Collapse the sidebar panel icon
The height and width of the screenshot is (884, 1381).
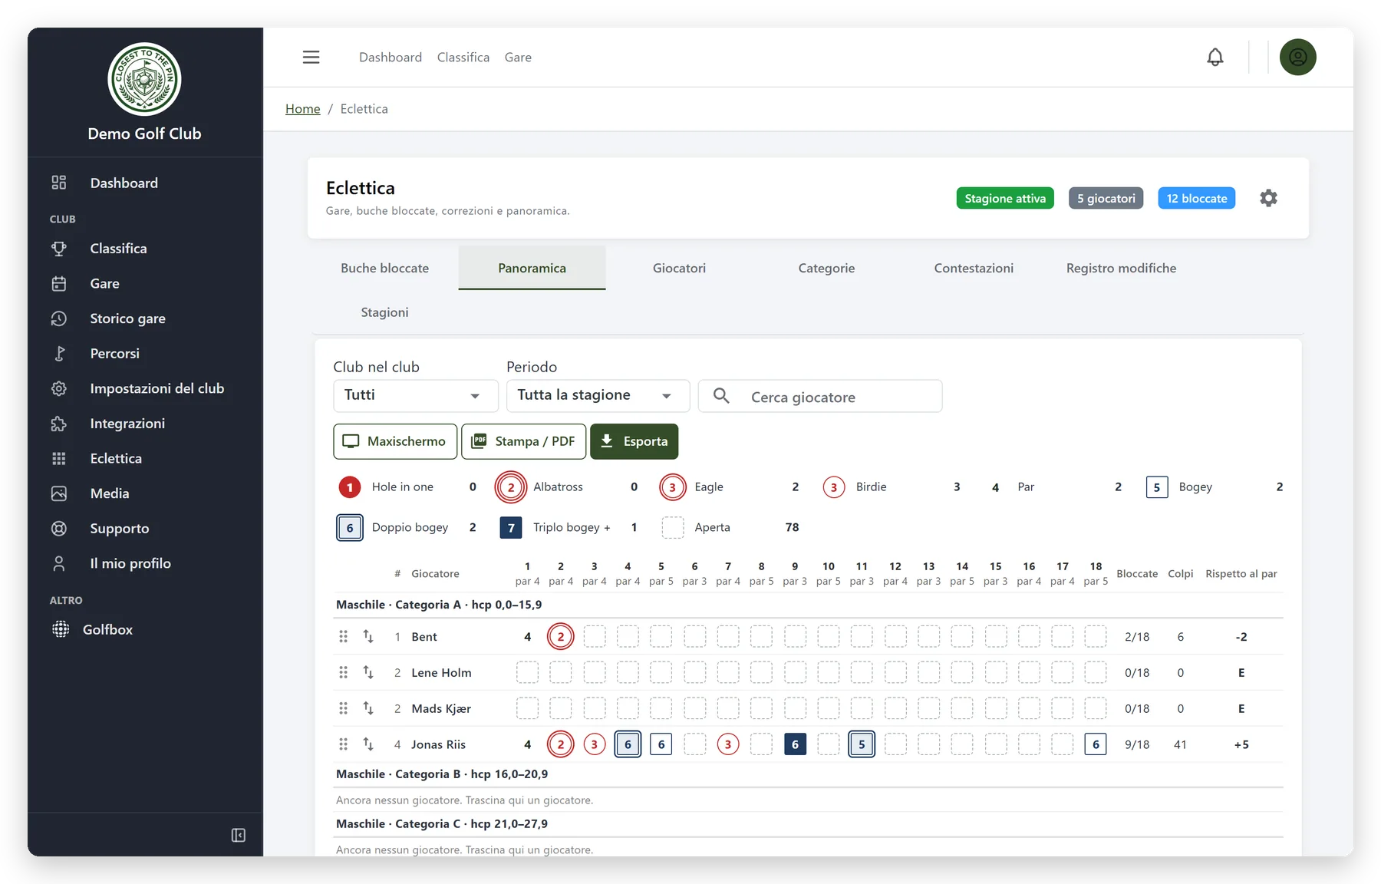click(239, 835)
